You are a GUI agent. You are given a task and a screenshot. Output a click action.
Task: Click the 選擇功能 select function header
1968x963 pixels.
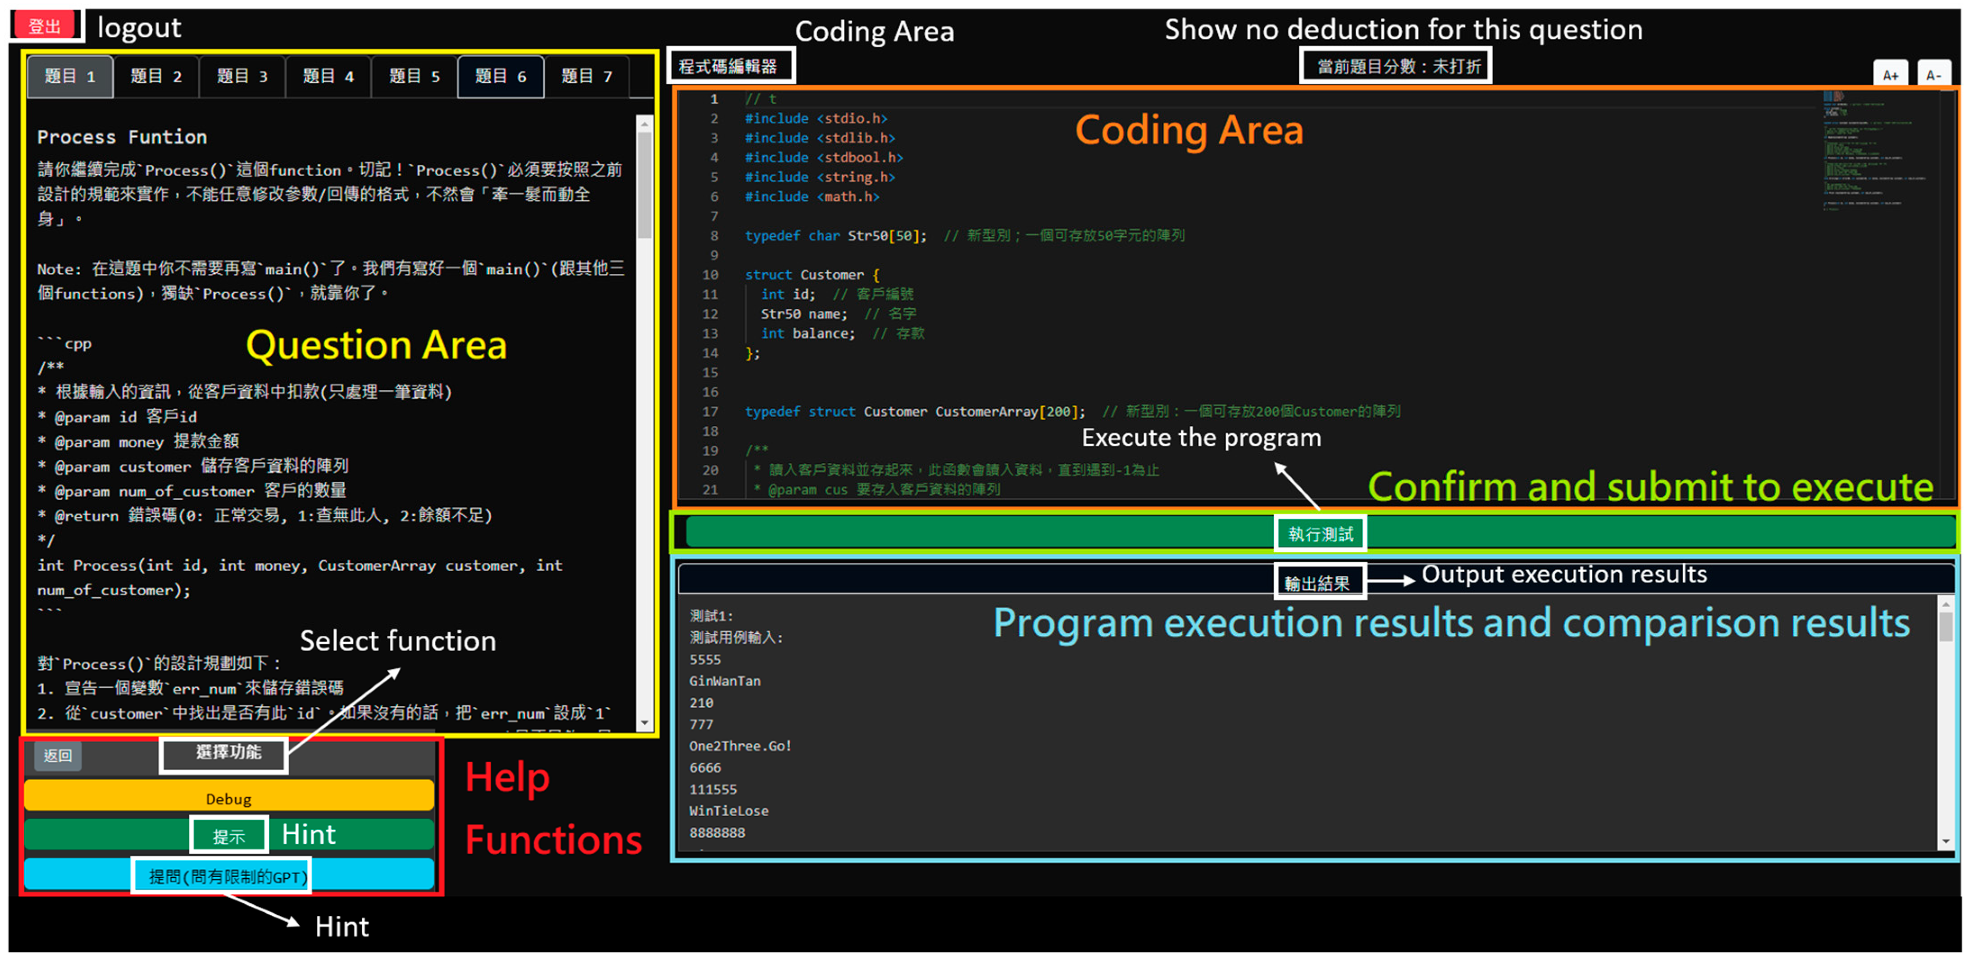(228, 752)
